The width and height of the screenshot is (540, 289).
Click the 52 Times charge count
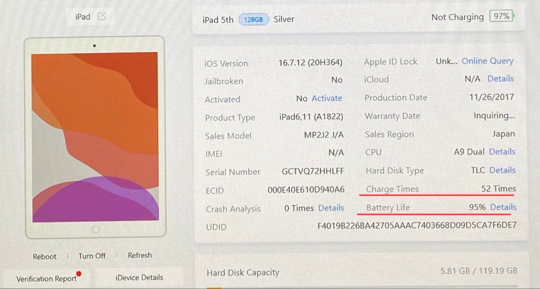498,189
